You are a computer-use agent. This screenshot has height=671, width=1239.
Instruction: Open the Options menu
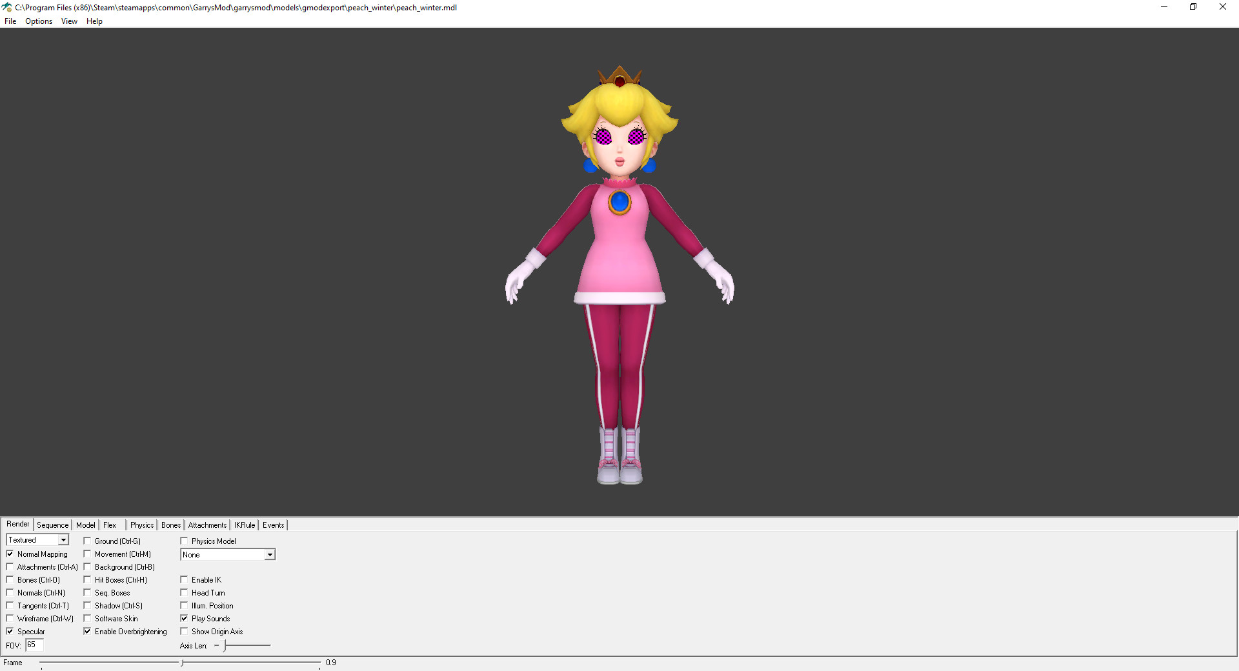click(38, 21)
